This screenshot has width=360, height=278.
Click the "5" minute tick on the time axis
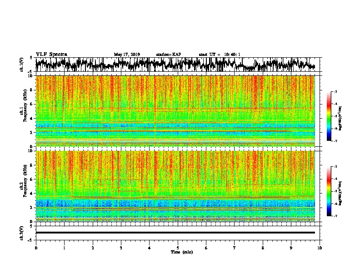coord(178,248)
